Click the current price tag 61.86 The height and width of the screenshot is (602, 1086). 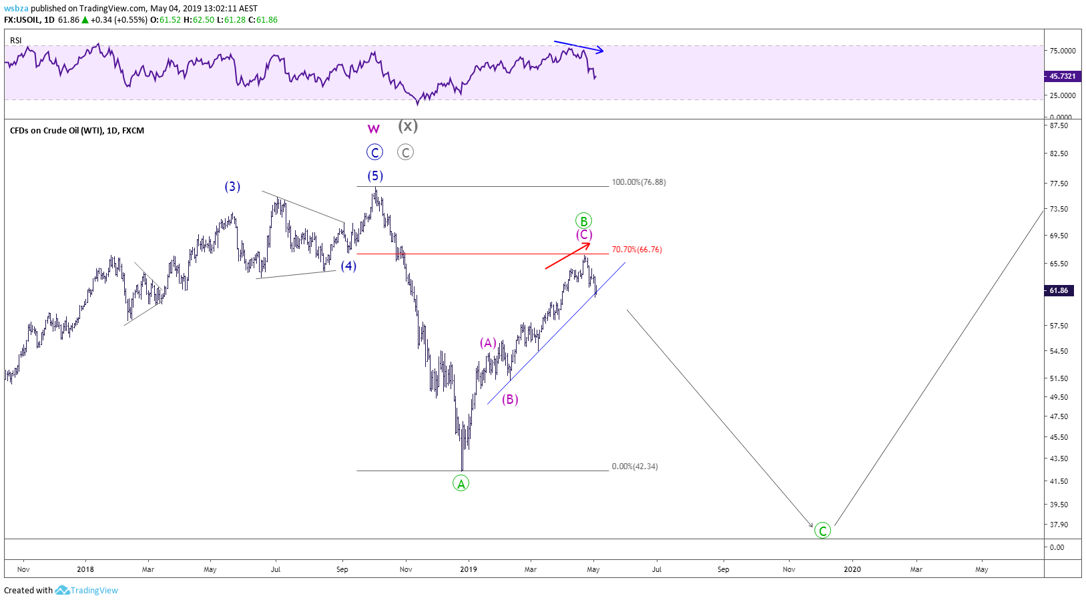coord(1059,290)
